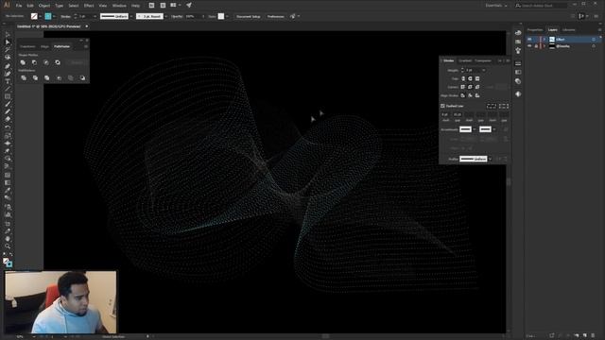This screenshot has width=605, height=340.
Task: Toggle lock on the second layer
Action: (536, 46)
